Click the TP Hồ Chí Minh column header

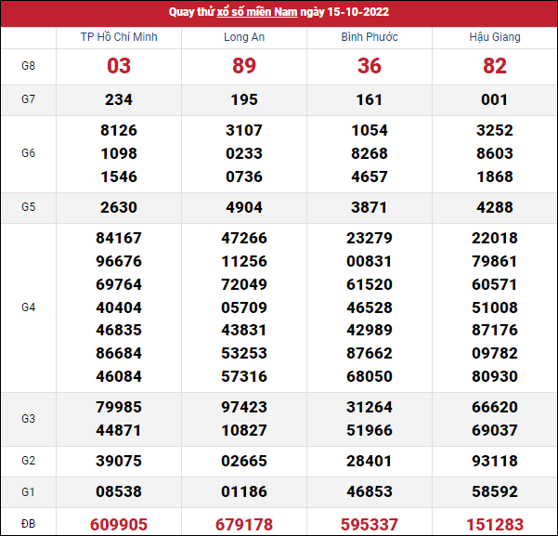coord(119,37)
